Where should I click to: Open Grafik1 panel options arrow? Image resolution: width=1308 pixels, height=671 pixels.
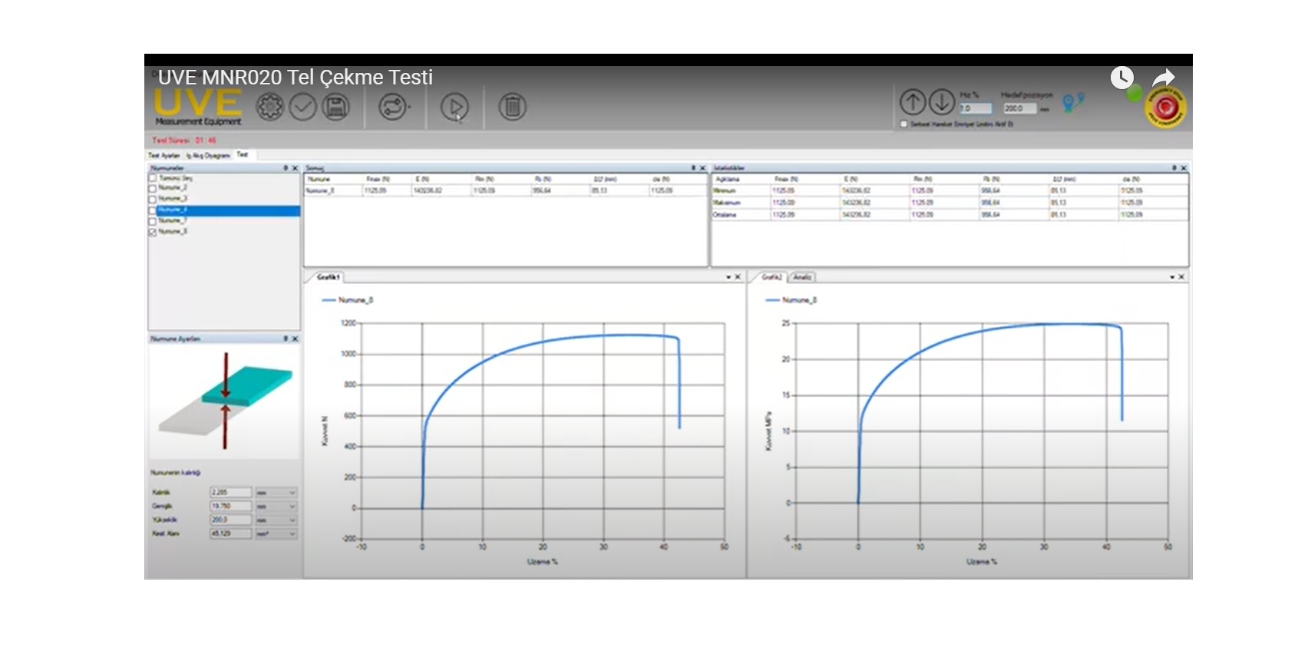click(728, 276)
